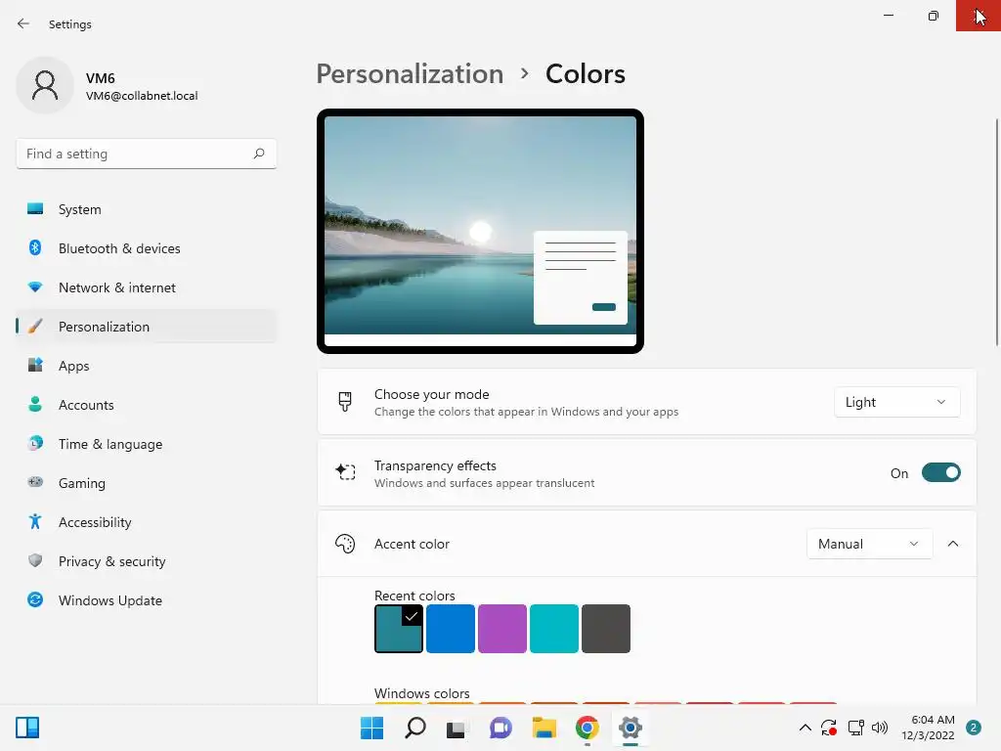Select the purple recent color swatch
This screenshot has width=1001, height=751.
[x=501, y=629]
